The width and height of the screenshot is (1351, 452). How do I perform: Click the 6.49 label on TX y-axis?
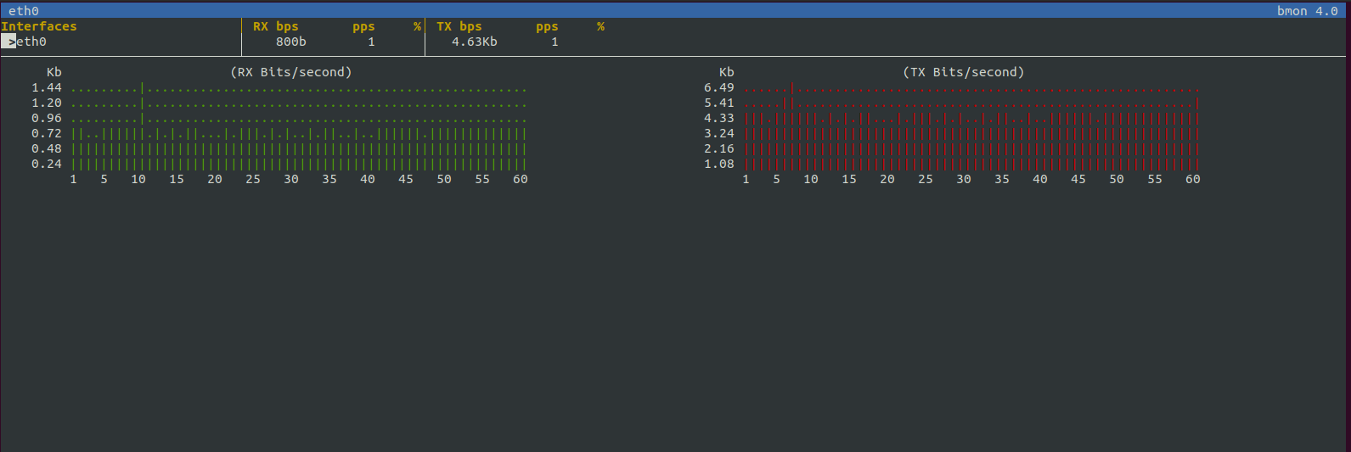[x=719, y=87]
